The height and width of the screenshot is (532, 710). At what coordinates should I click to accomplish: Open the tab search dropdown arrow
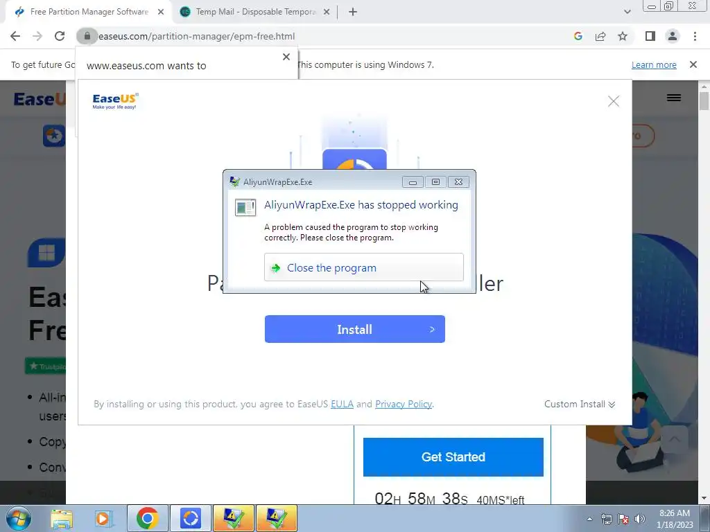(x=627, y=12)
